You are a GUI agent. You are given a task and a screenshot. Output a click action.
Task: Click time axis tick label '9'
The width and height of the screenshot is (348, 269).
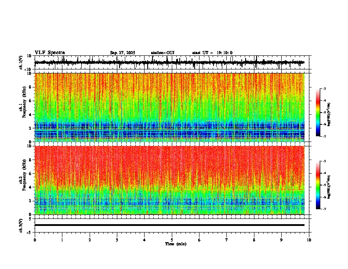(281, 240)
